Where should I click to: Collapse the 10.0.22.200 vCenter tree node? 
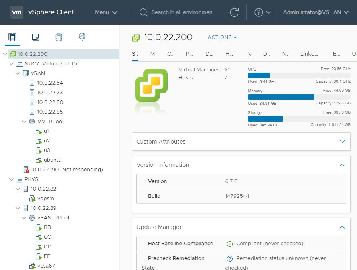coord(5,54)
